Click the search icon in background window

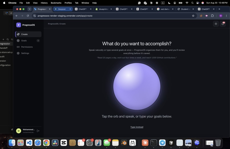click(x=8, y=39)
